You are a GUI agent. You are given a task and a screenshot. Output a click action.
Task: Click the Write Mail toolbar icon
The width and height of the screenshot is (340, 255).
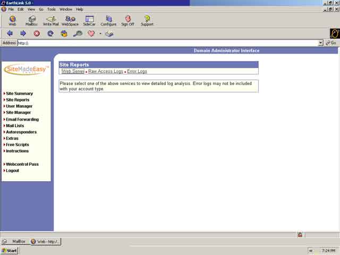point(51,20)
